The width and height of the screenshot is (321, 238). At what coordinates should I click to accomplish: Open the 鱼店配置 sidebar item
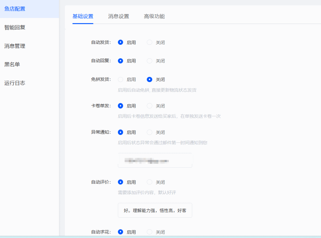point(29,9)
